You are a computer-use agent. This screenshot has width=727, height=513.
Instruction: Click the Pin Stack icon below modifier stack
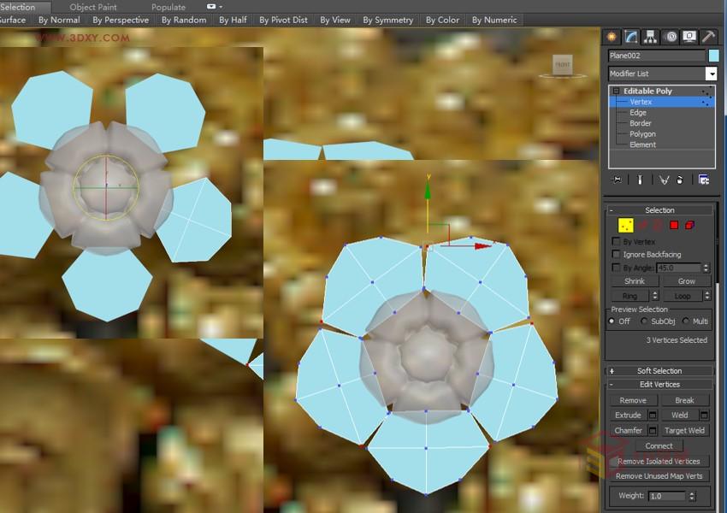(618, 179)
